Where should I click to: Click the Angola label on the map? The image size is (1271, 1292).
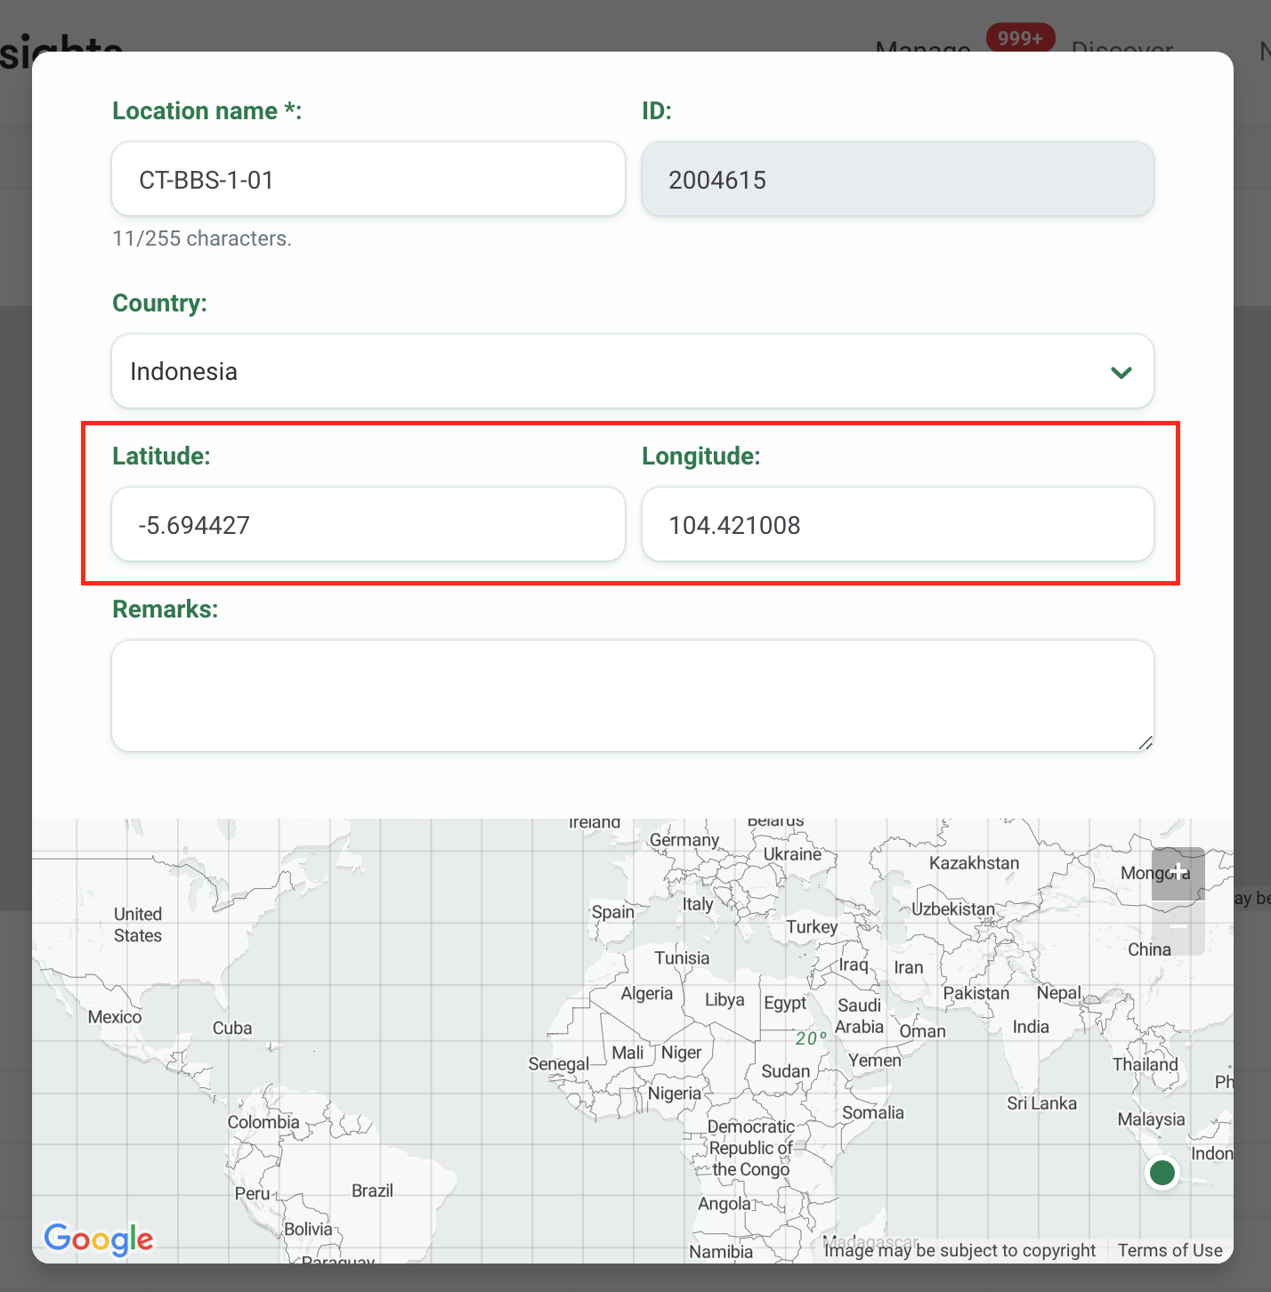(725, 1204)
